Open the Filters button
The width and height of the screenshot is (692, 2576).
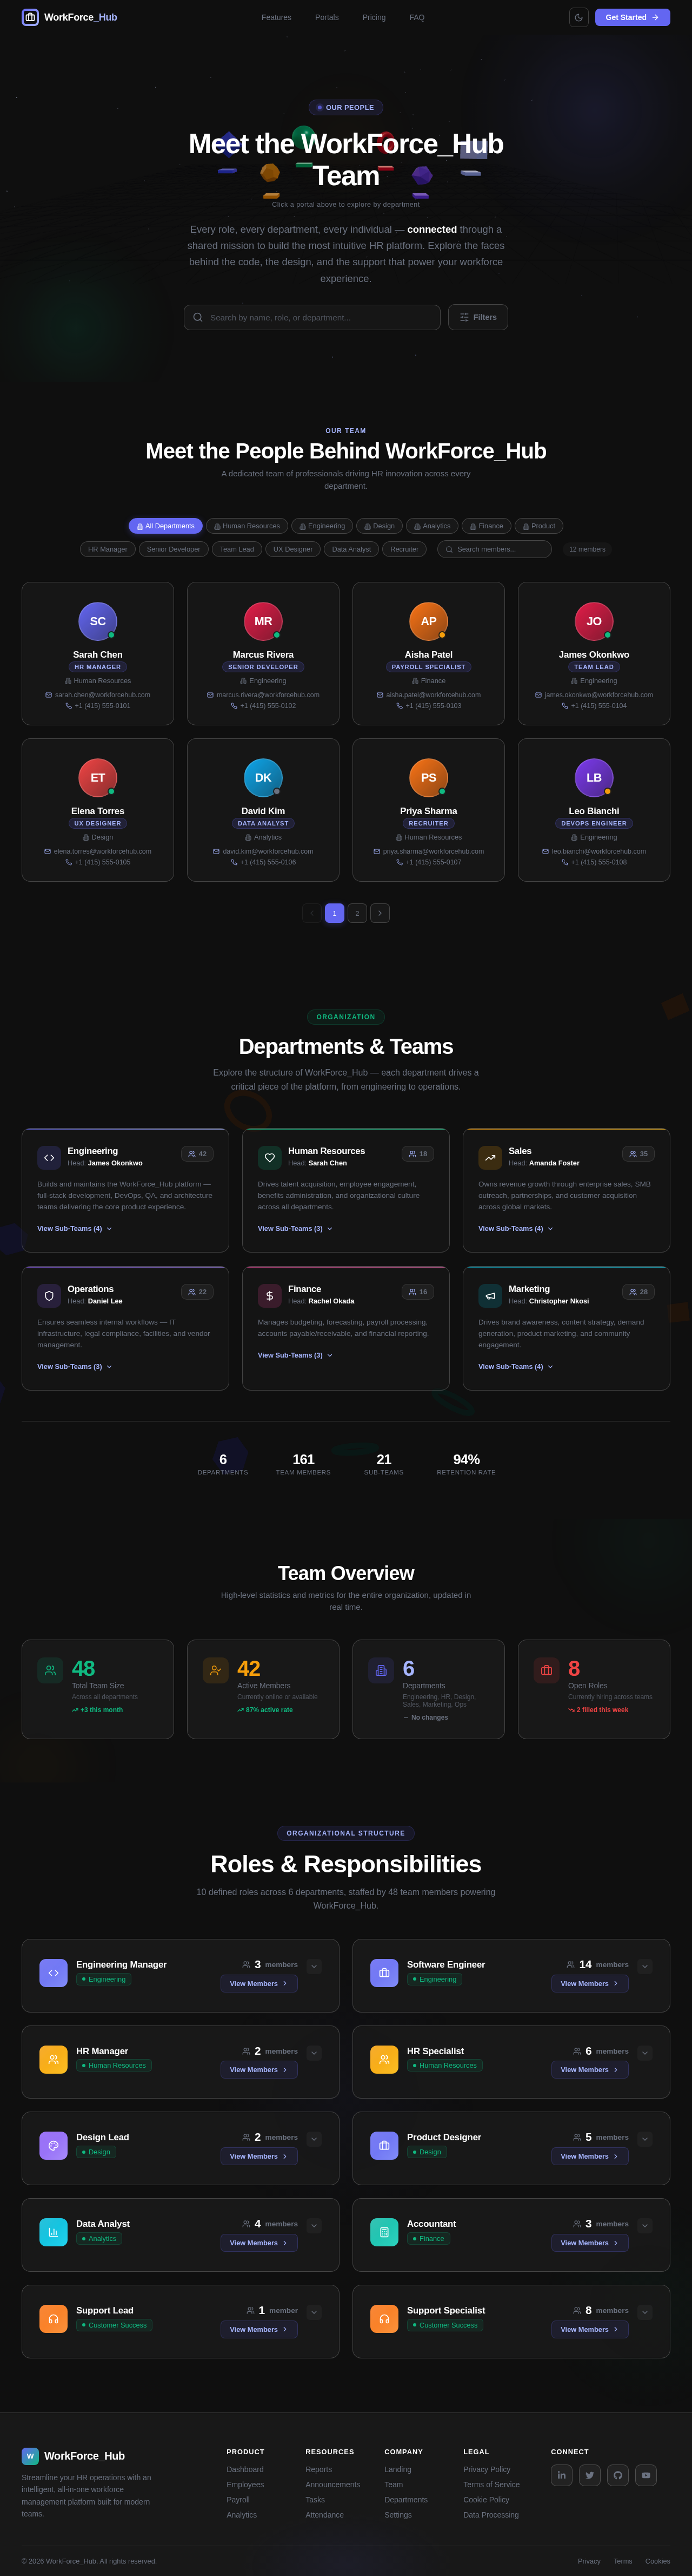pos(477,317)
